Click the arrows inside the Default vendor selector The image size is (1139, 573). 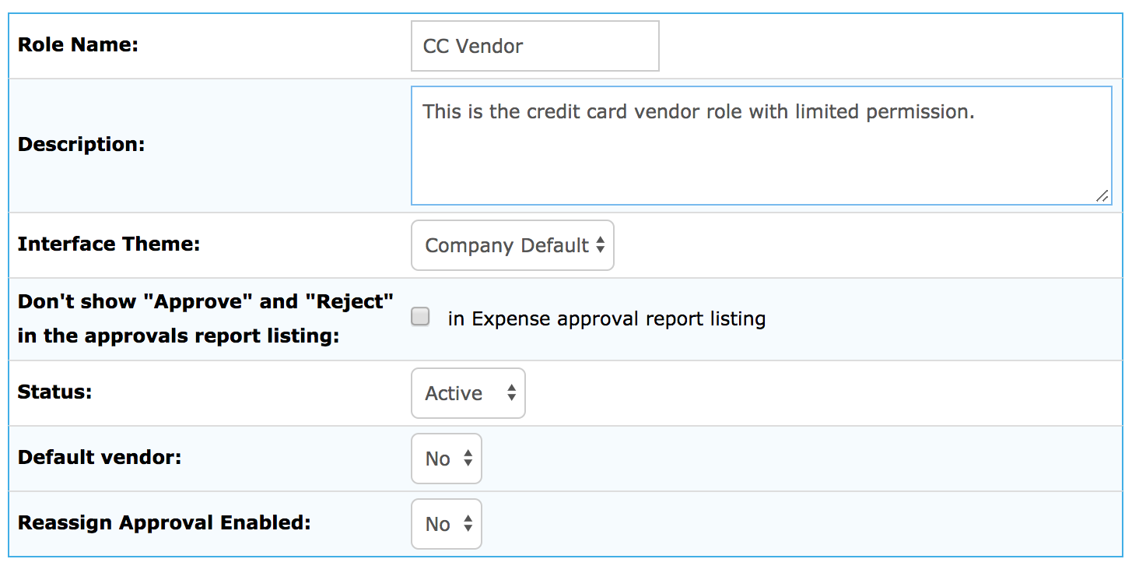tap(466, 459)
